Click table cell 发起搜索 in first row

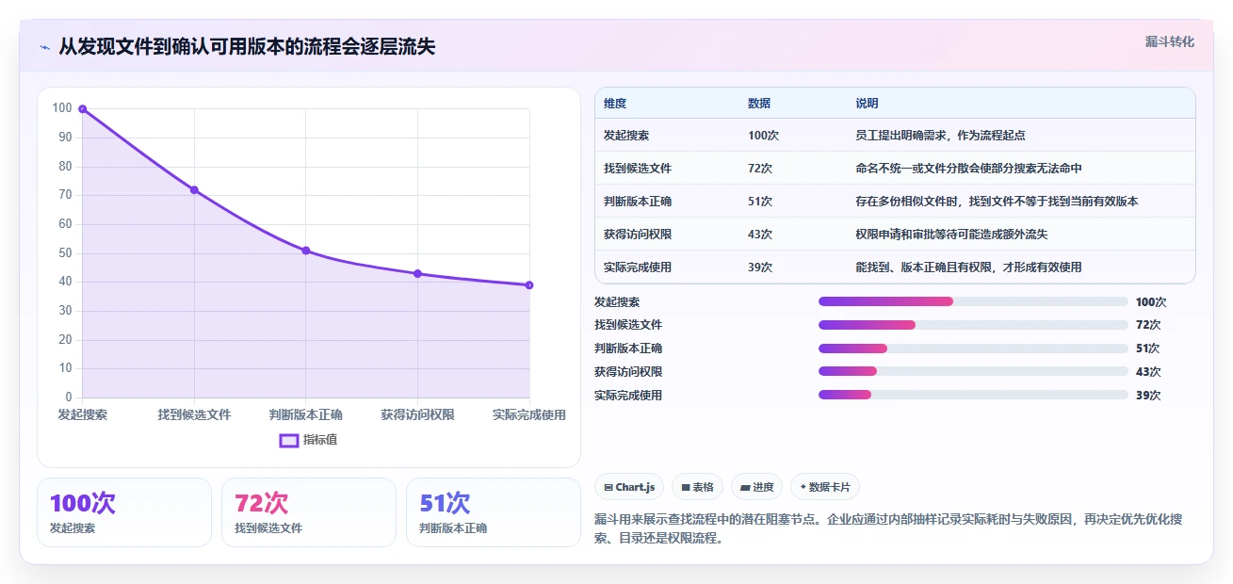pyautogui.click(x=626, y=136)
